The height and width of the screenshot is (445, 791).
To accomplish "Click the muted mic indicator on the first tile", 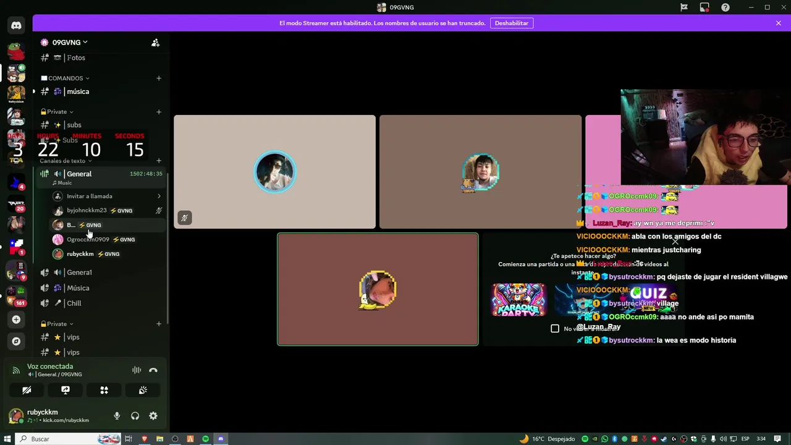I will [x=184, y=218].
